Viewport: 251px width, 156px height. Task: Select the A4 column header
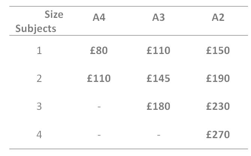[99, 18]
